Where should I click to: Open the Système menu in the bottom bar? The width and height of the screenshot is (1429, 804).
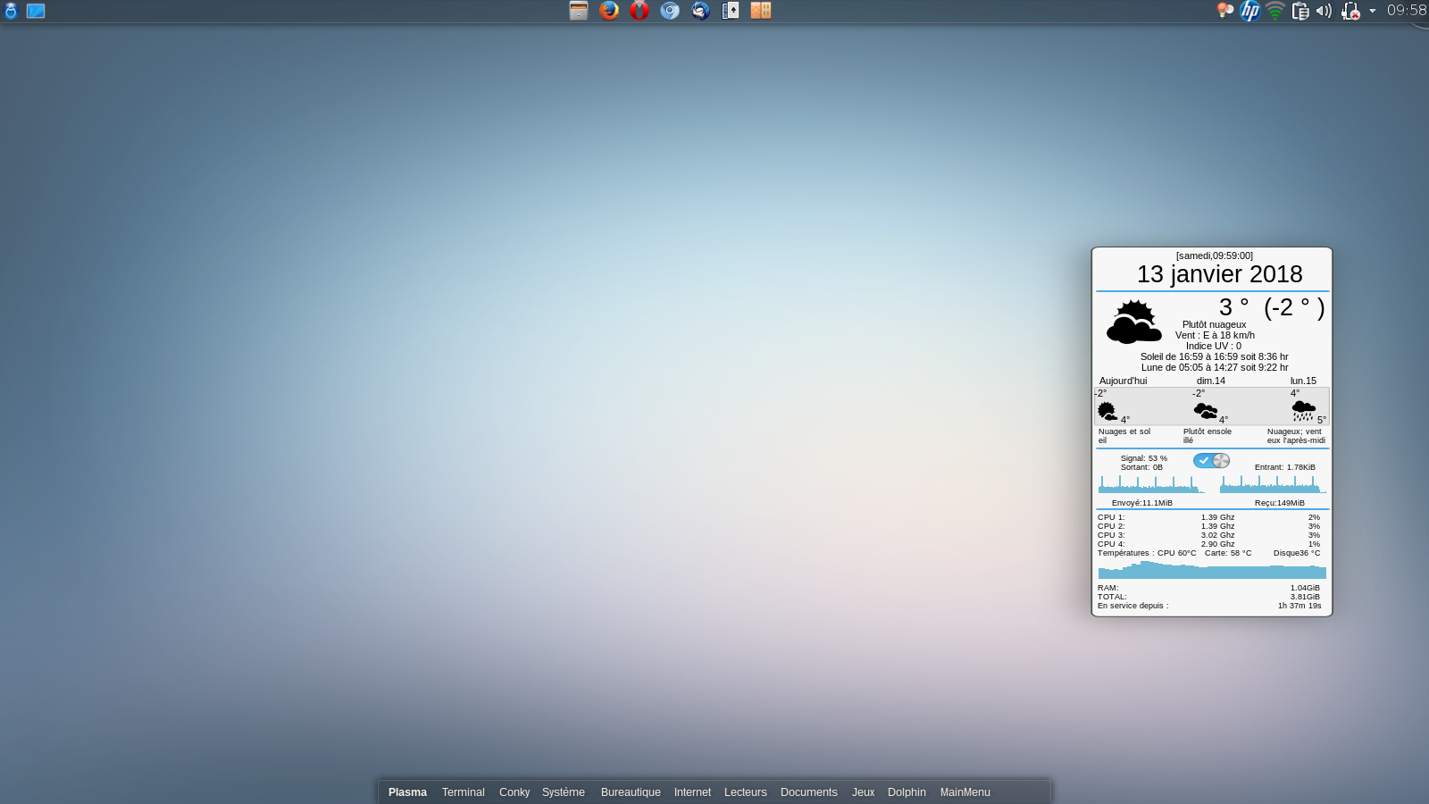point(564,792)
